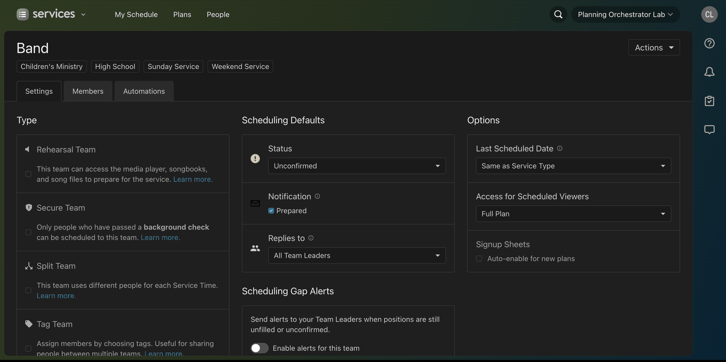The height and width of the screenshot is (362, 726).
Task: Click the Notification envelope icon
Action: click(255, 203)
